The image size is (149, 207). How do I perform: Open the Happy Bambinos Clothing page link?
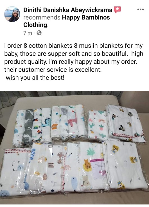[x=67, y=21]
